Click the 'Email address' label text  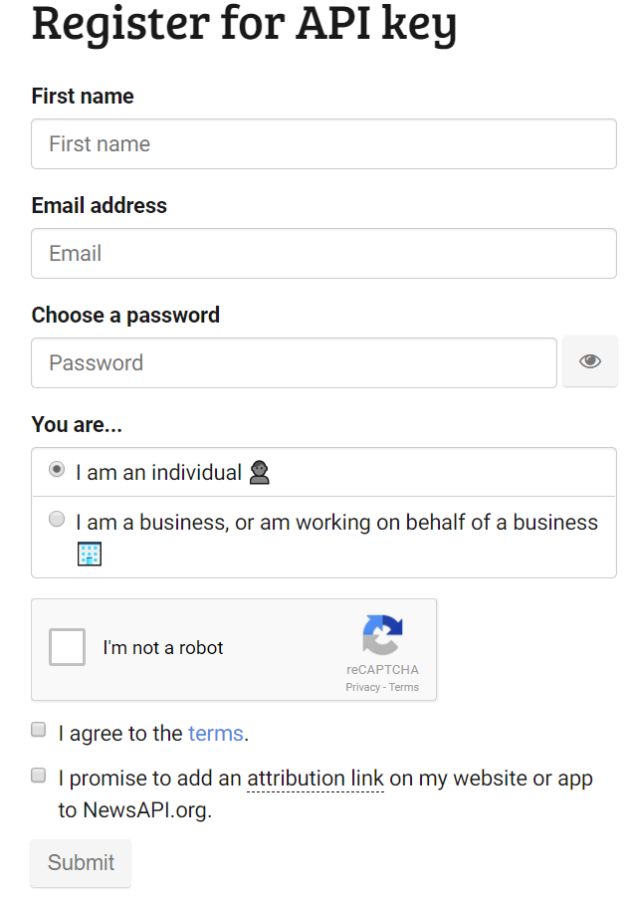tap(100, 206)
